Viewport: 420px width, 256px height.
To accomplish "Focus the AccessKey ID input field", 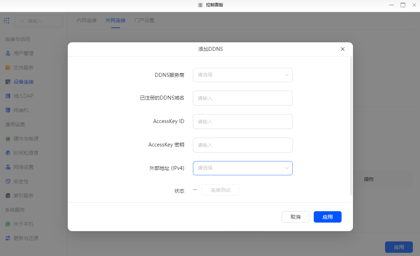I will click(243, 122).
